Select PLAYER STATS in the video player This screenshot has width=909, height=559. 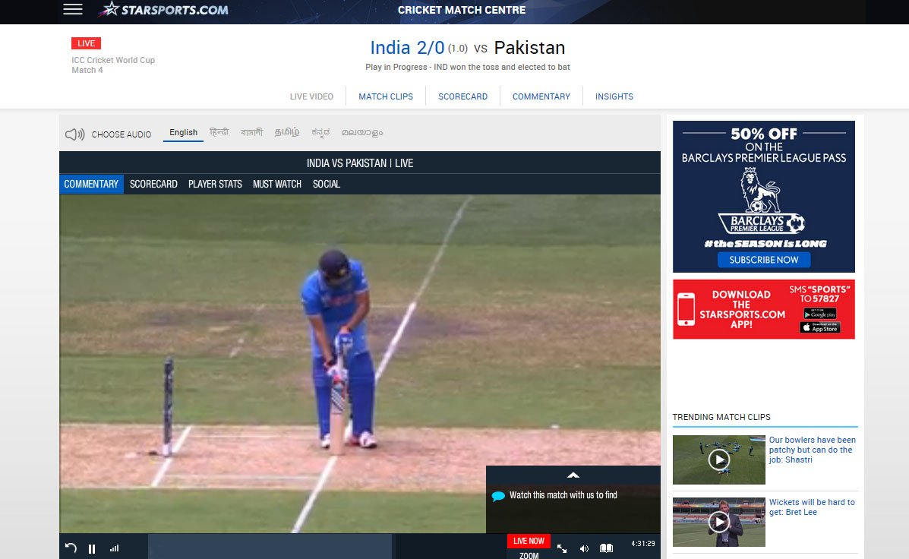point(215,184)
